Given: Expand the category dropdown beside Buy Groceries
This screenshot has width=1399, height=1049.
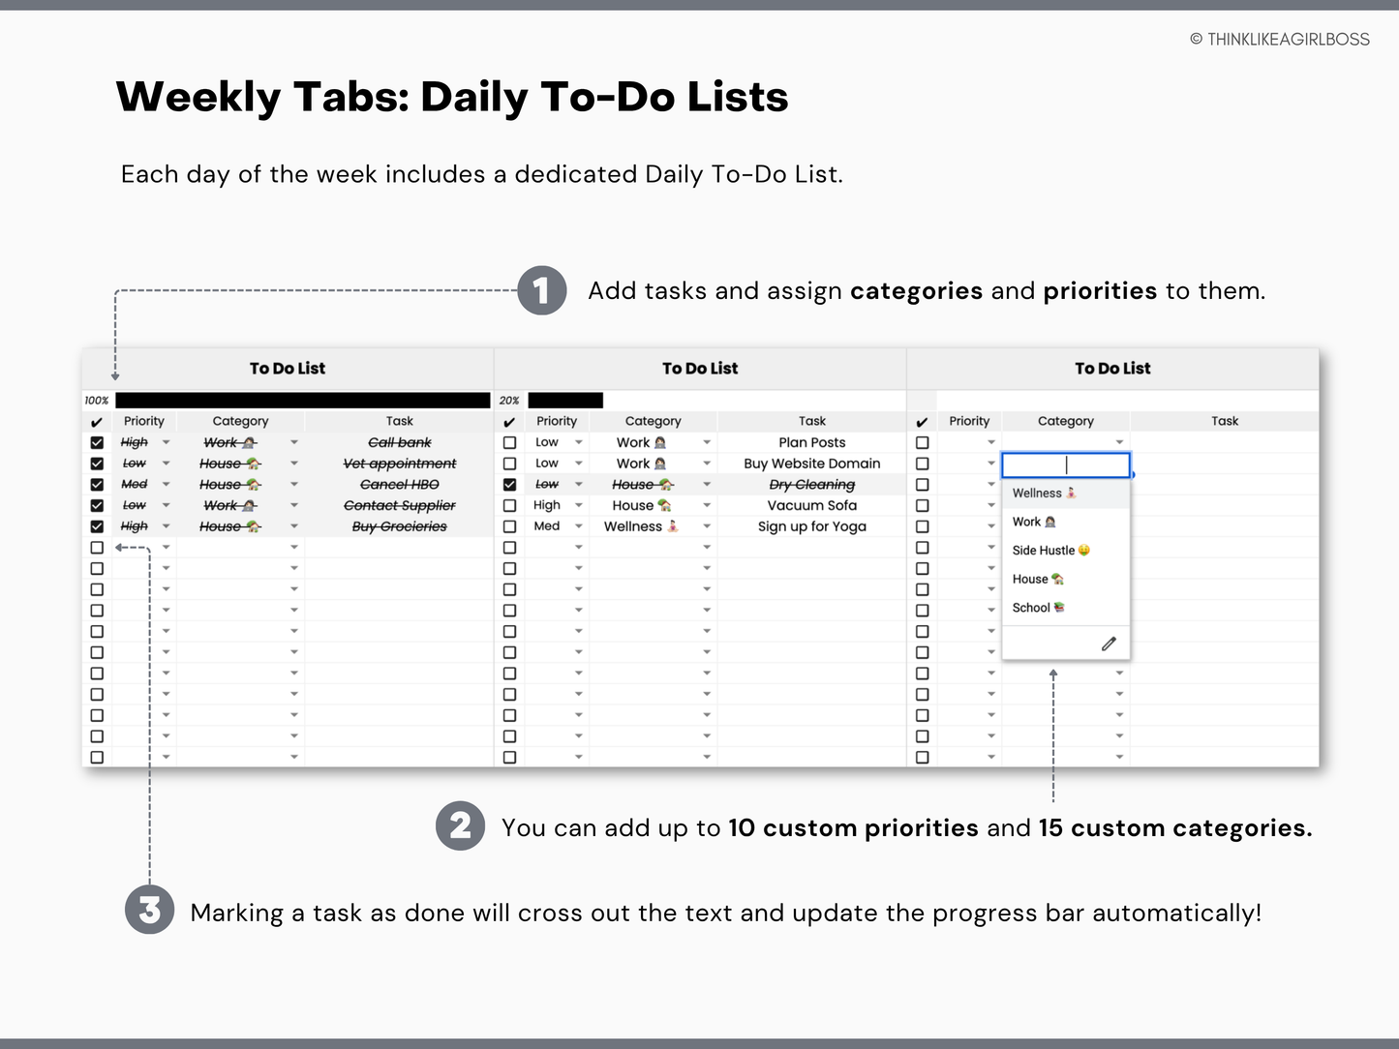Looking at the screenshot, I should [x=294, y=525].
